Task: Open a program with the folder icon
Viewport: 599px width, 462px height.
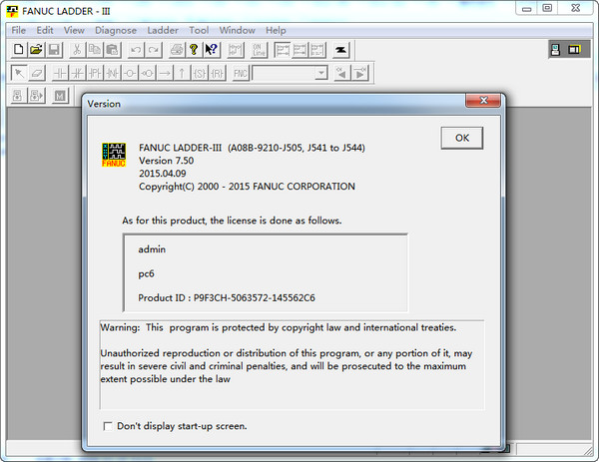Action: coord(36,50)
